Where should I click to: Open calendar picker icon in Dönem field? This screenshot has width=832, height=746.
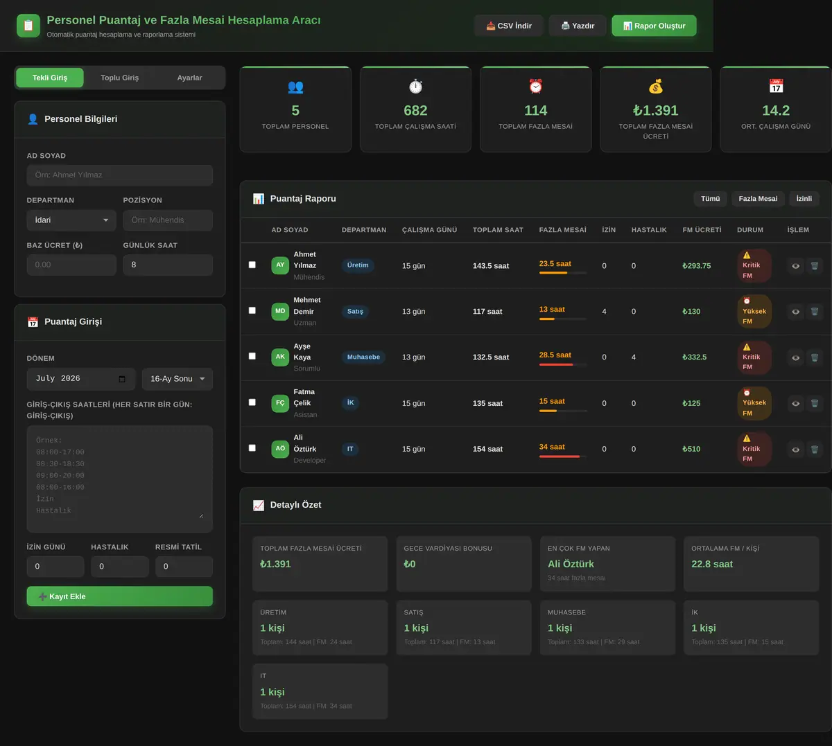pos(122,379)
